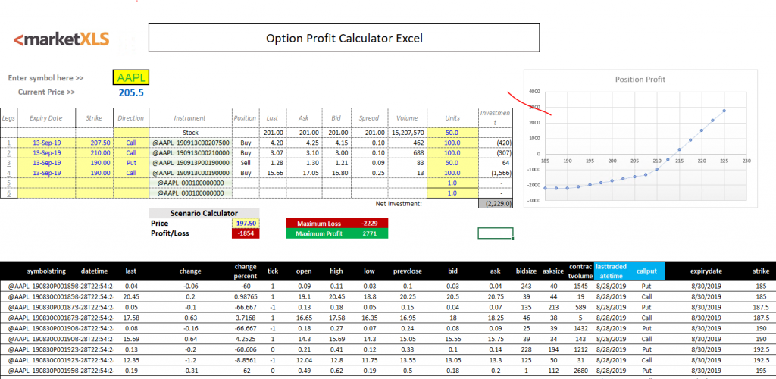Viewport: 776px width, 379px height.
Task: Click spread value 0.25
Action: [368, 173]
